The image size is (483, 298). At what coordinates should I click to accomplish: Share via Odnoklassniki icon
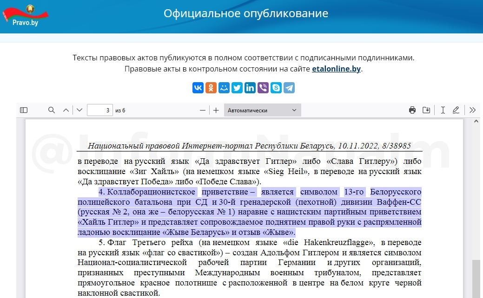point(211,88)
